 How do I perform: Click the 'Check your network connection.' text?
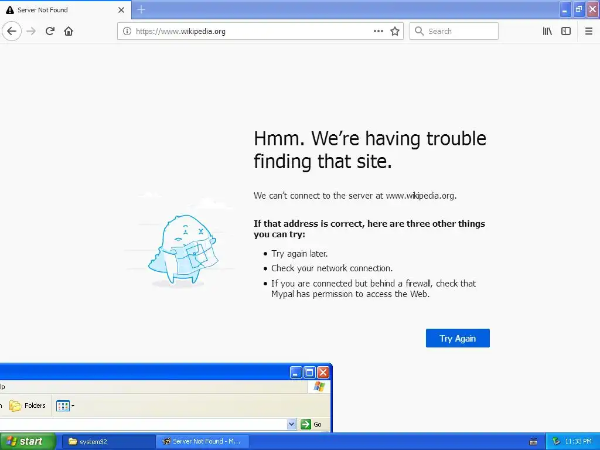pos(332,268)
